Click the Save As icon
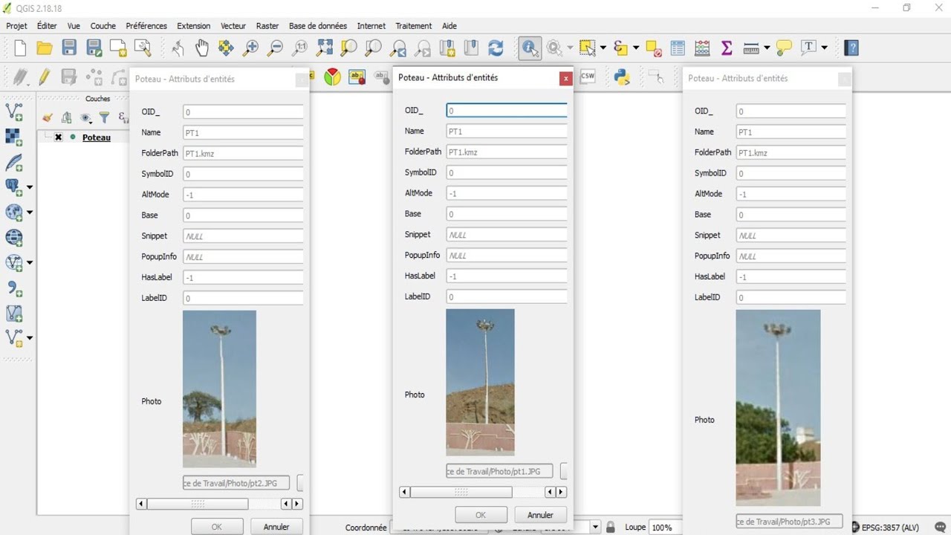951x535 pixels. [x=94, y=48]
